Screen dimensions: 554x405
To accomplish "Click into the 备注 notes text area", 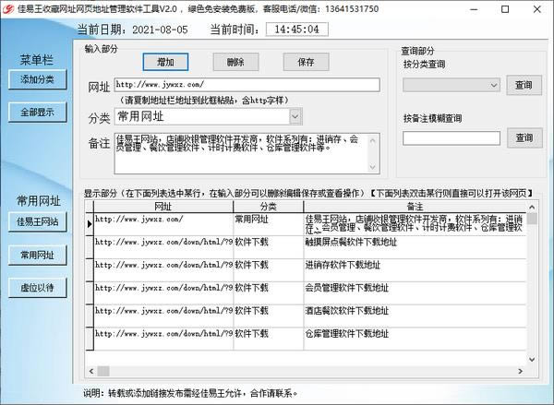I will click(x=244, y=152).
